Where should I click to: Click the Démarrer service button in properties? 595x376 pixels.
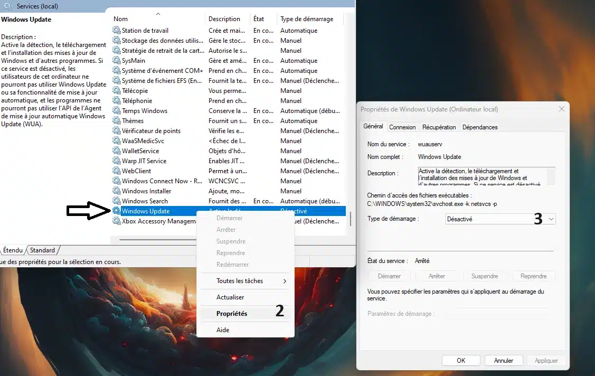click(x=389, y=276)
